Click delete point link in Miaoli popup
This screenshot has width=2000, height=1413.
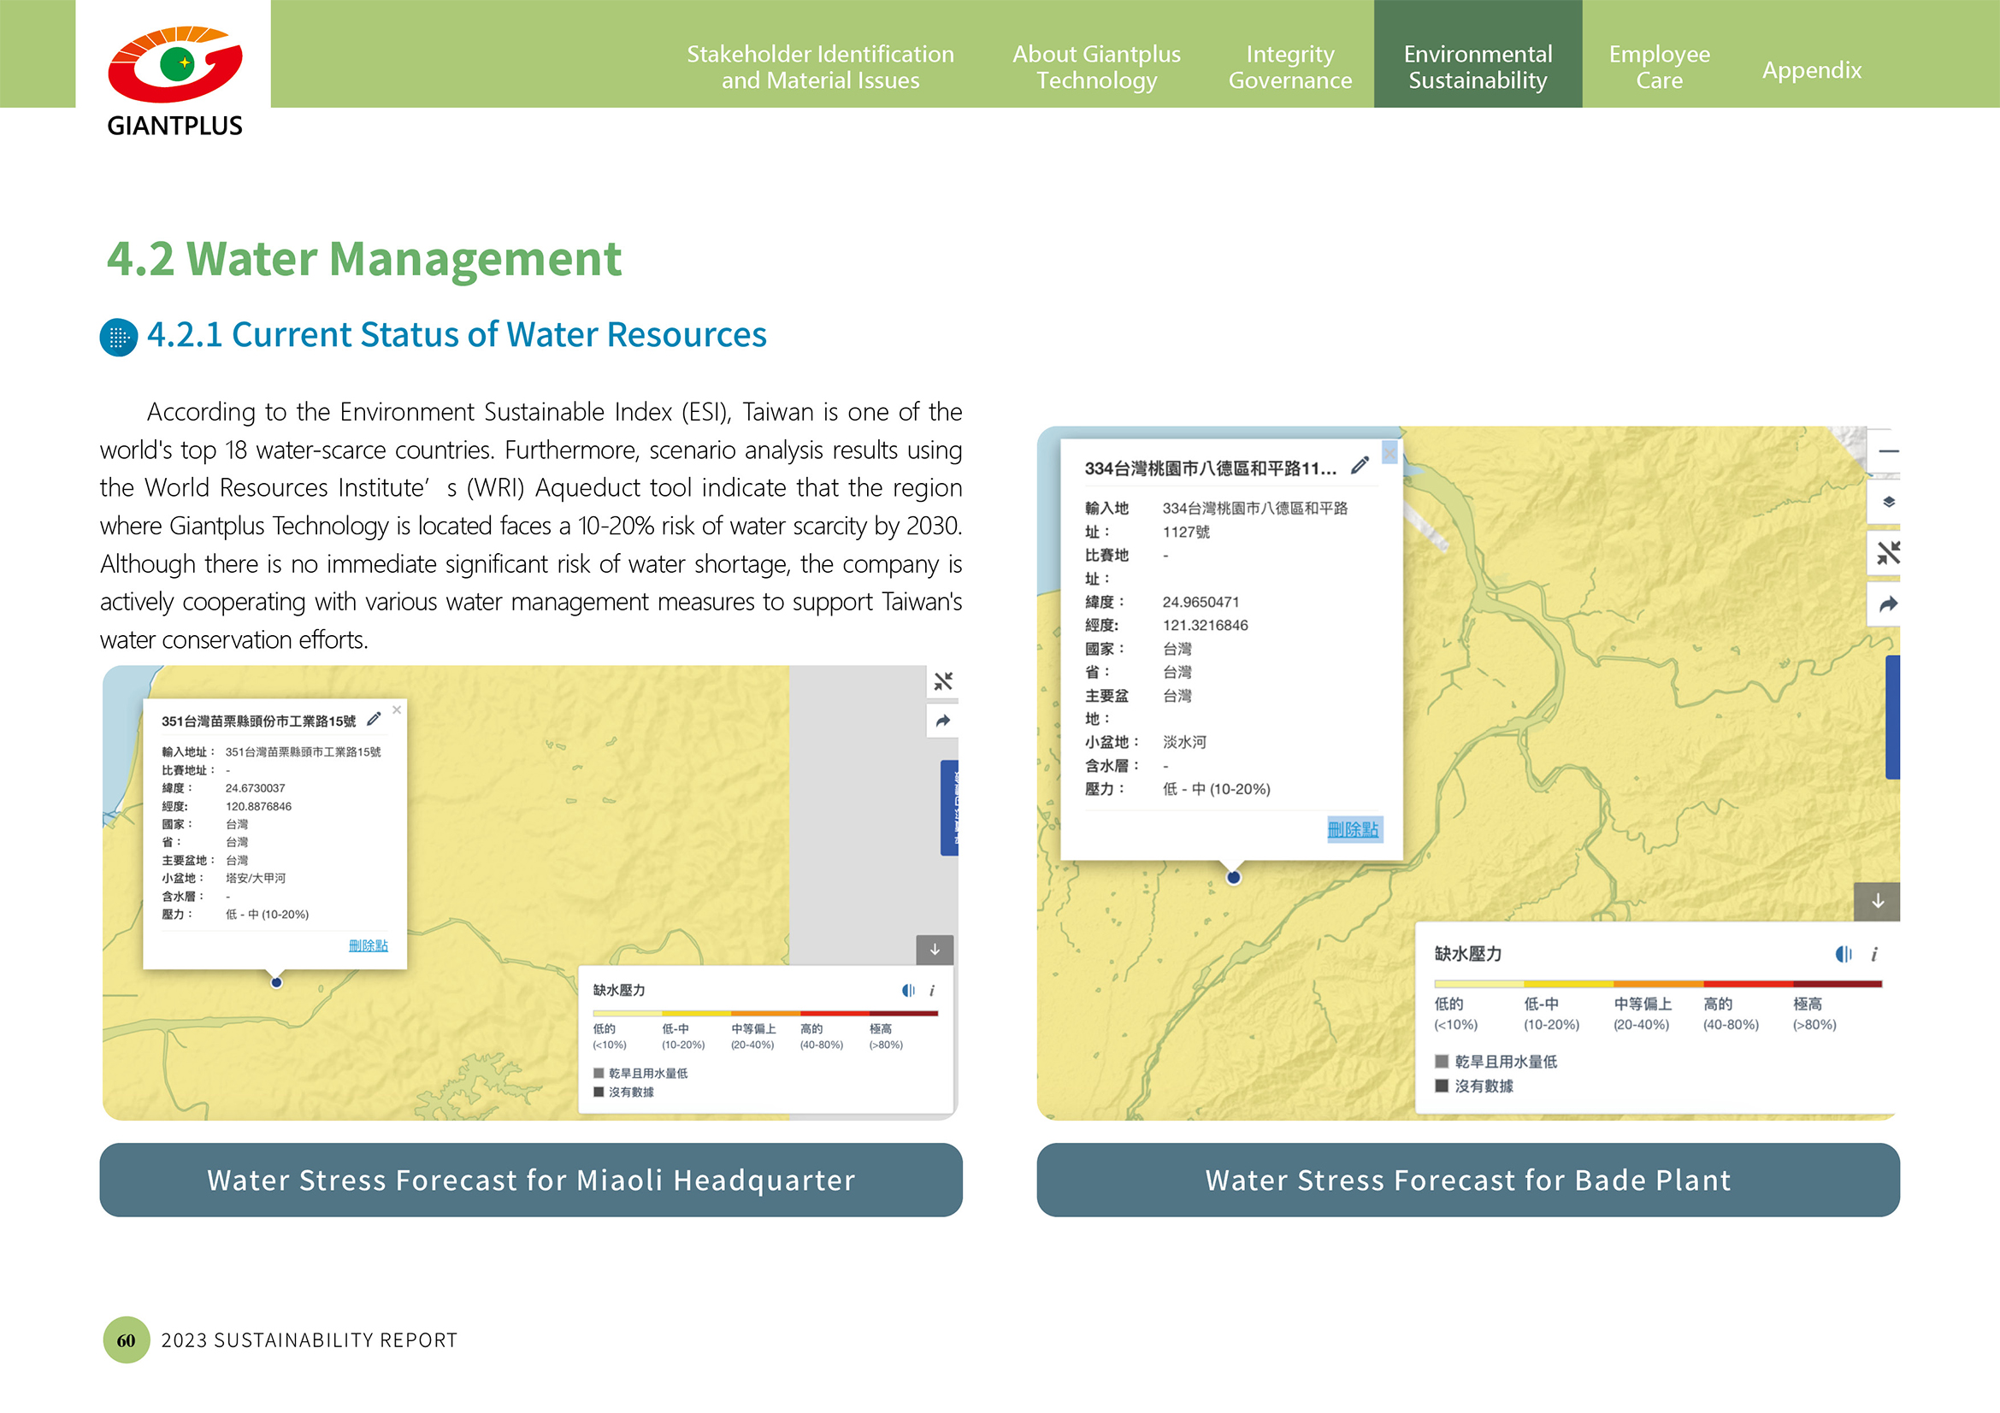[x=368, y=945]
